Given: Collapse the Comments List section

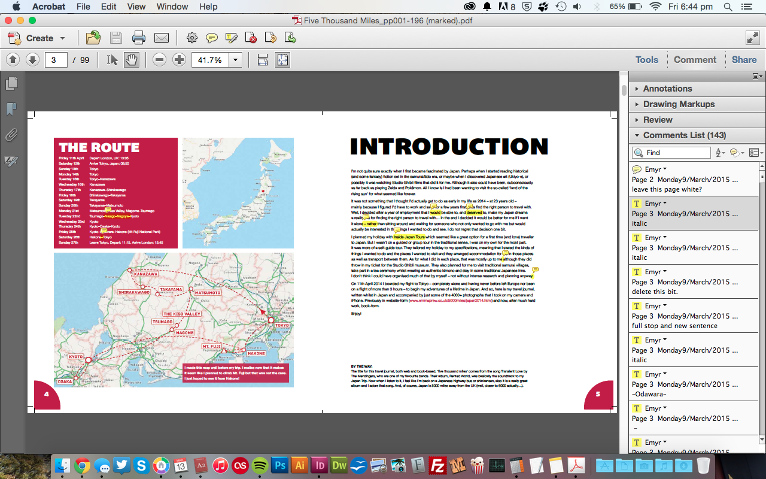Looking at the screenshot, I should click(685, 135).
